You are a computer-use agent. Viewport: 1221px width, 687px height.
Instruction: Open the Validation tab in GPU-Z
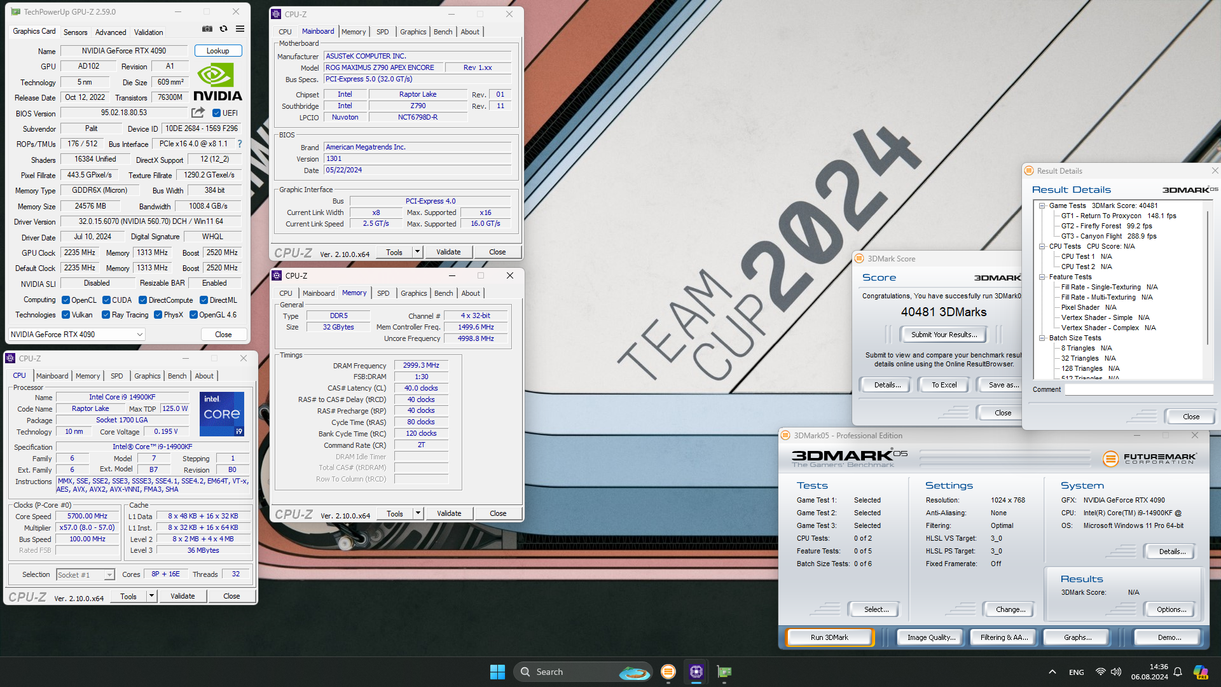tap(148, 32)
